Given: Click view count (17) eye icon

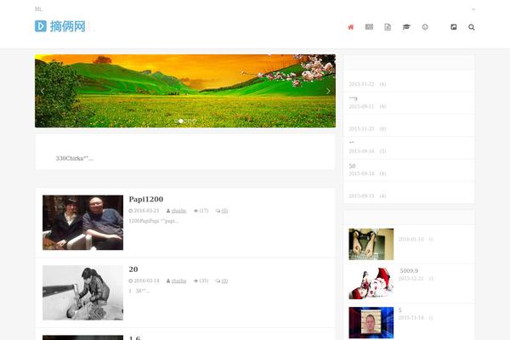Looking at the screenshot, I should coord(195,211).
